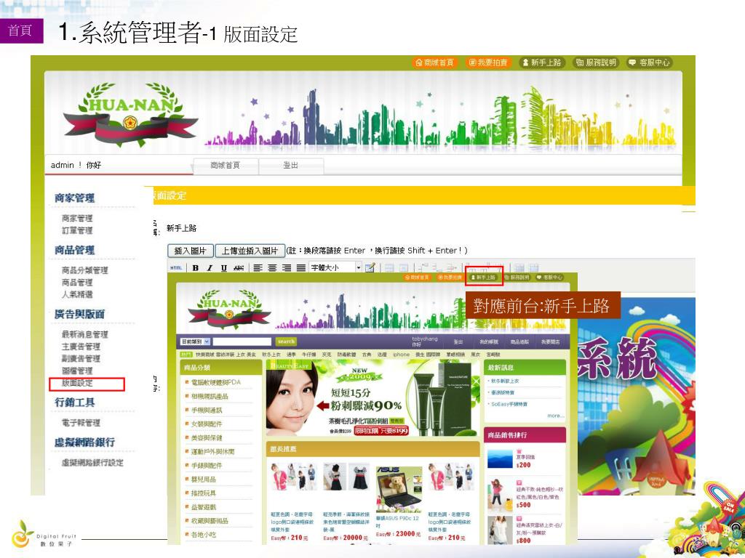Open 我要拍賣 in the top green bar
The height and width of the screenshot is (558, 745).
pos(488,62)
